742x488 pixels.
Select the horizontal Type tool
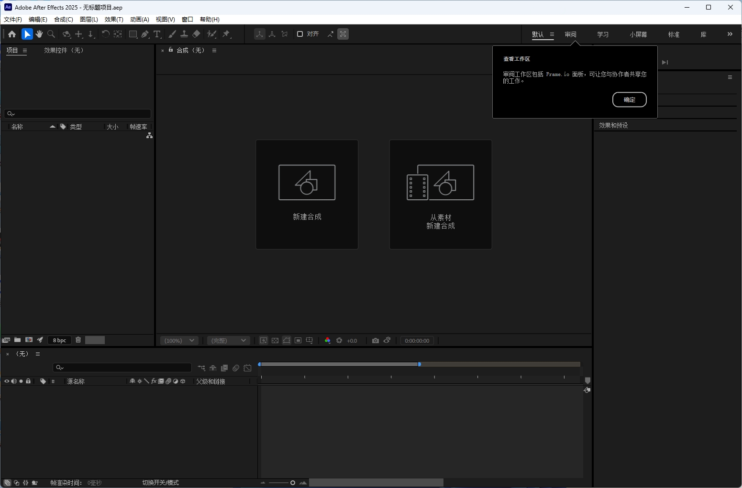[158, 34]
